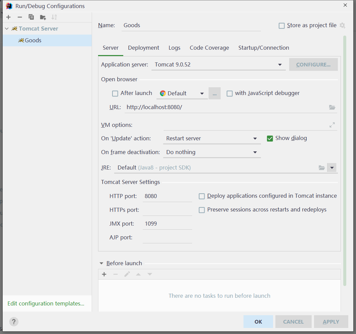
Task: Expand the VM options field
Action: coord(332,125)
